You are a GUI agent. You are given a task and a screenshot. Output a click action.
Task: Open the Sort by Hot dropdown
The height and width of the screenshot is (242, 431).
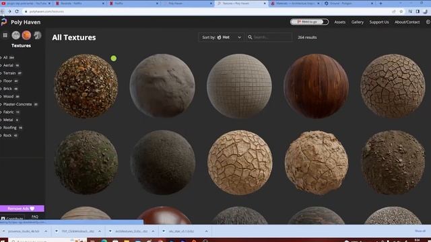[x=222, y=38]
